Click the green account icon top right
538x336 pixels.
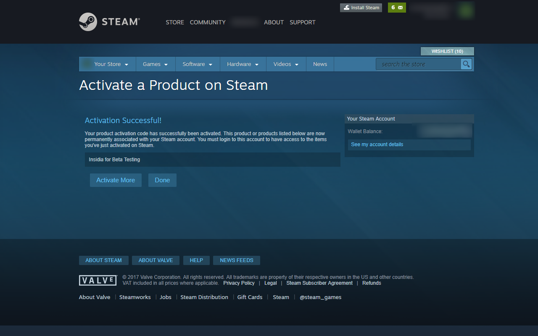pos(465,10)
